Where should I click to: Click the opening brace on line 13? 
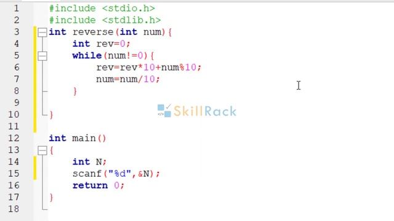pyautogui.click(x=52, y=150)
